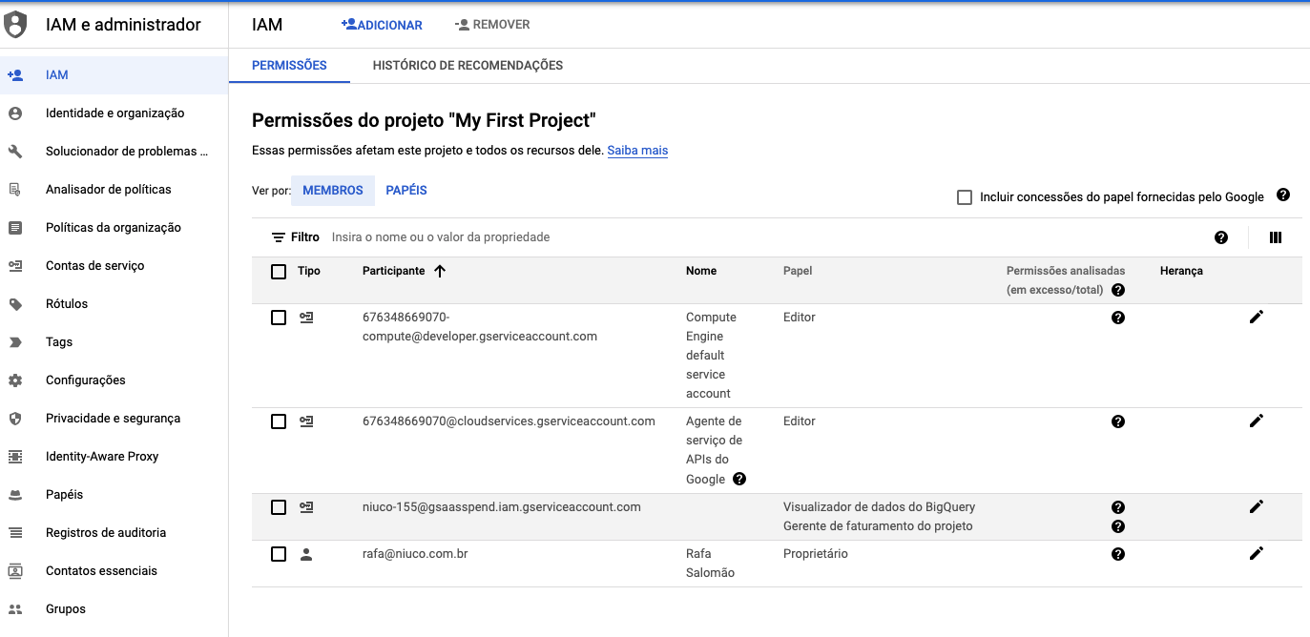This screenshot has width=1310, height=637.
Task: Click the Nome column header
Action: click(701, 271)
